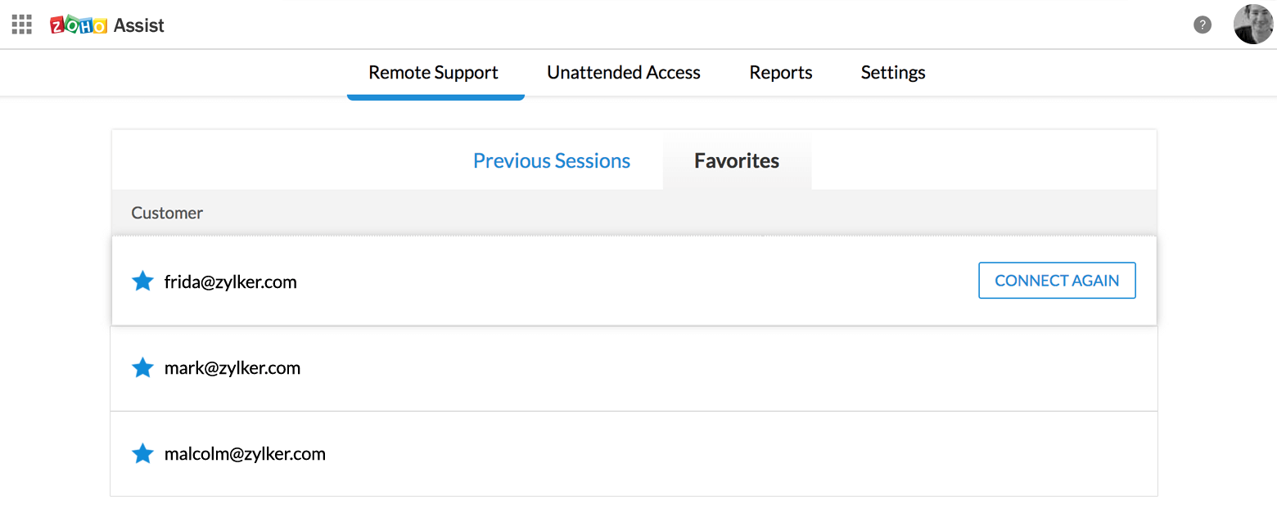Click the Customer column header
Screen dimensions: 1277x522
[x=167, y=213]
